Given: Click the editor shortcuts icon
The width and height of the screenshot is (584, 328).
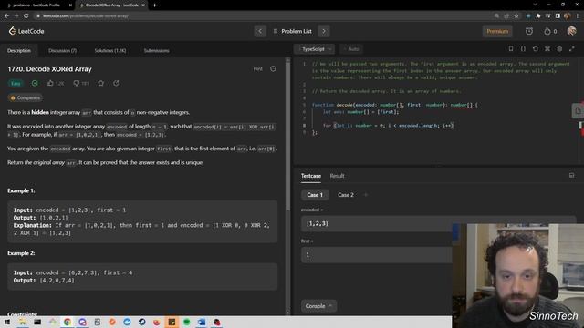Looking at the screenshot, I should point(547,49).
